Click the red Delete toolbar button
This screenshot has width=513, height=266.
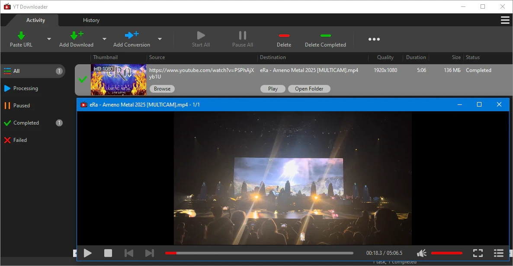click(x=284, y=39)
